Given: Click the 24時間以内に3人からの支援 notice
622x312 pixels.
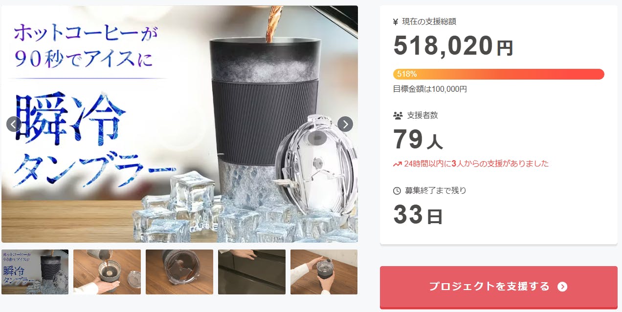Looking at the screenshot, I should pos(471,164).
